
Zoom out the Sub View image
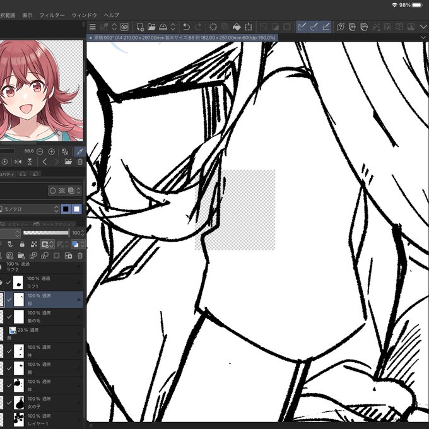point(40,151)
